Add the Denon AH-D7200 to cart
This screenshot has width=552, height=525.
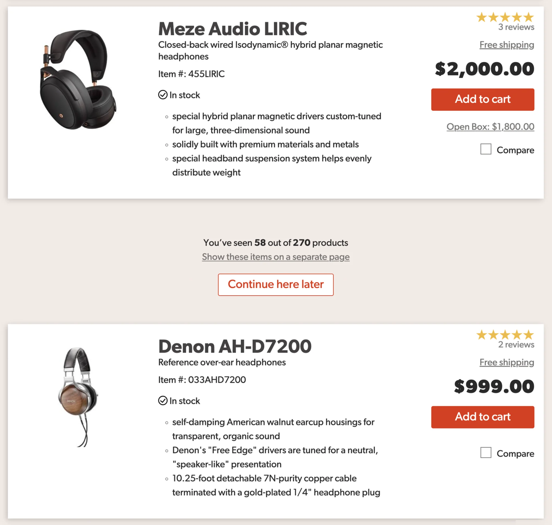click(x=482, y=417)
